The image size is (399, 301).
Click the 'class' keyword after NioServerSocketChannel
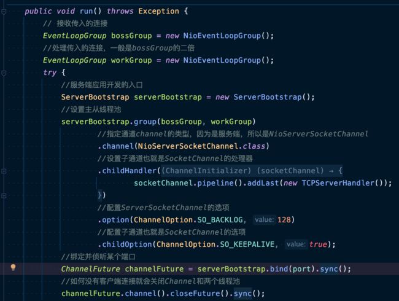pos(254,146)
